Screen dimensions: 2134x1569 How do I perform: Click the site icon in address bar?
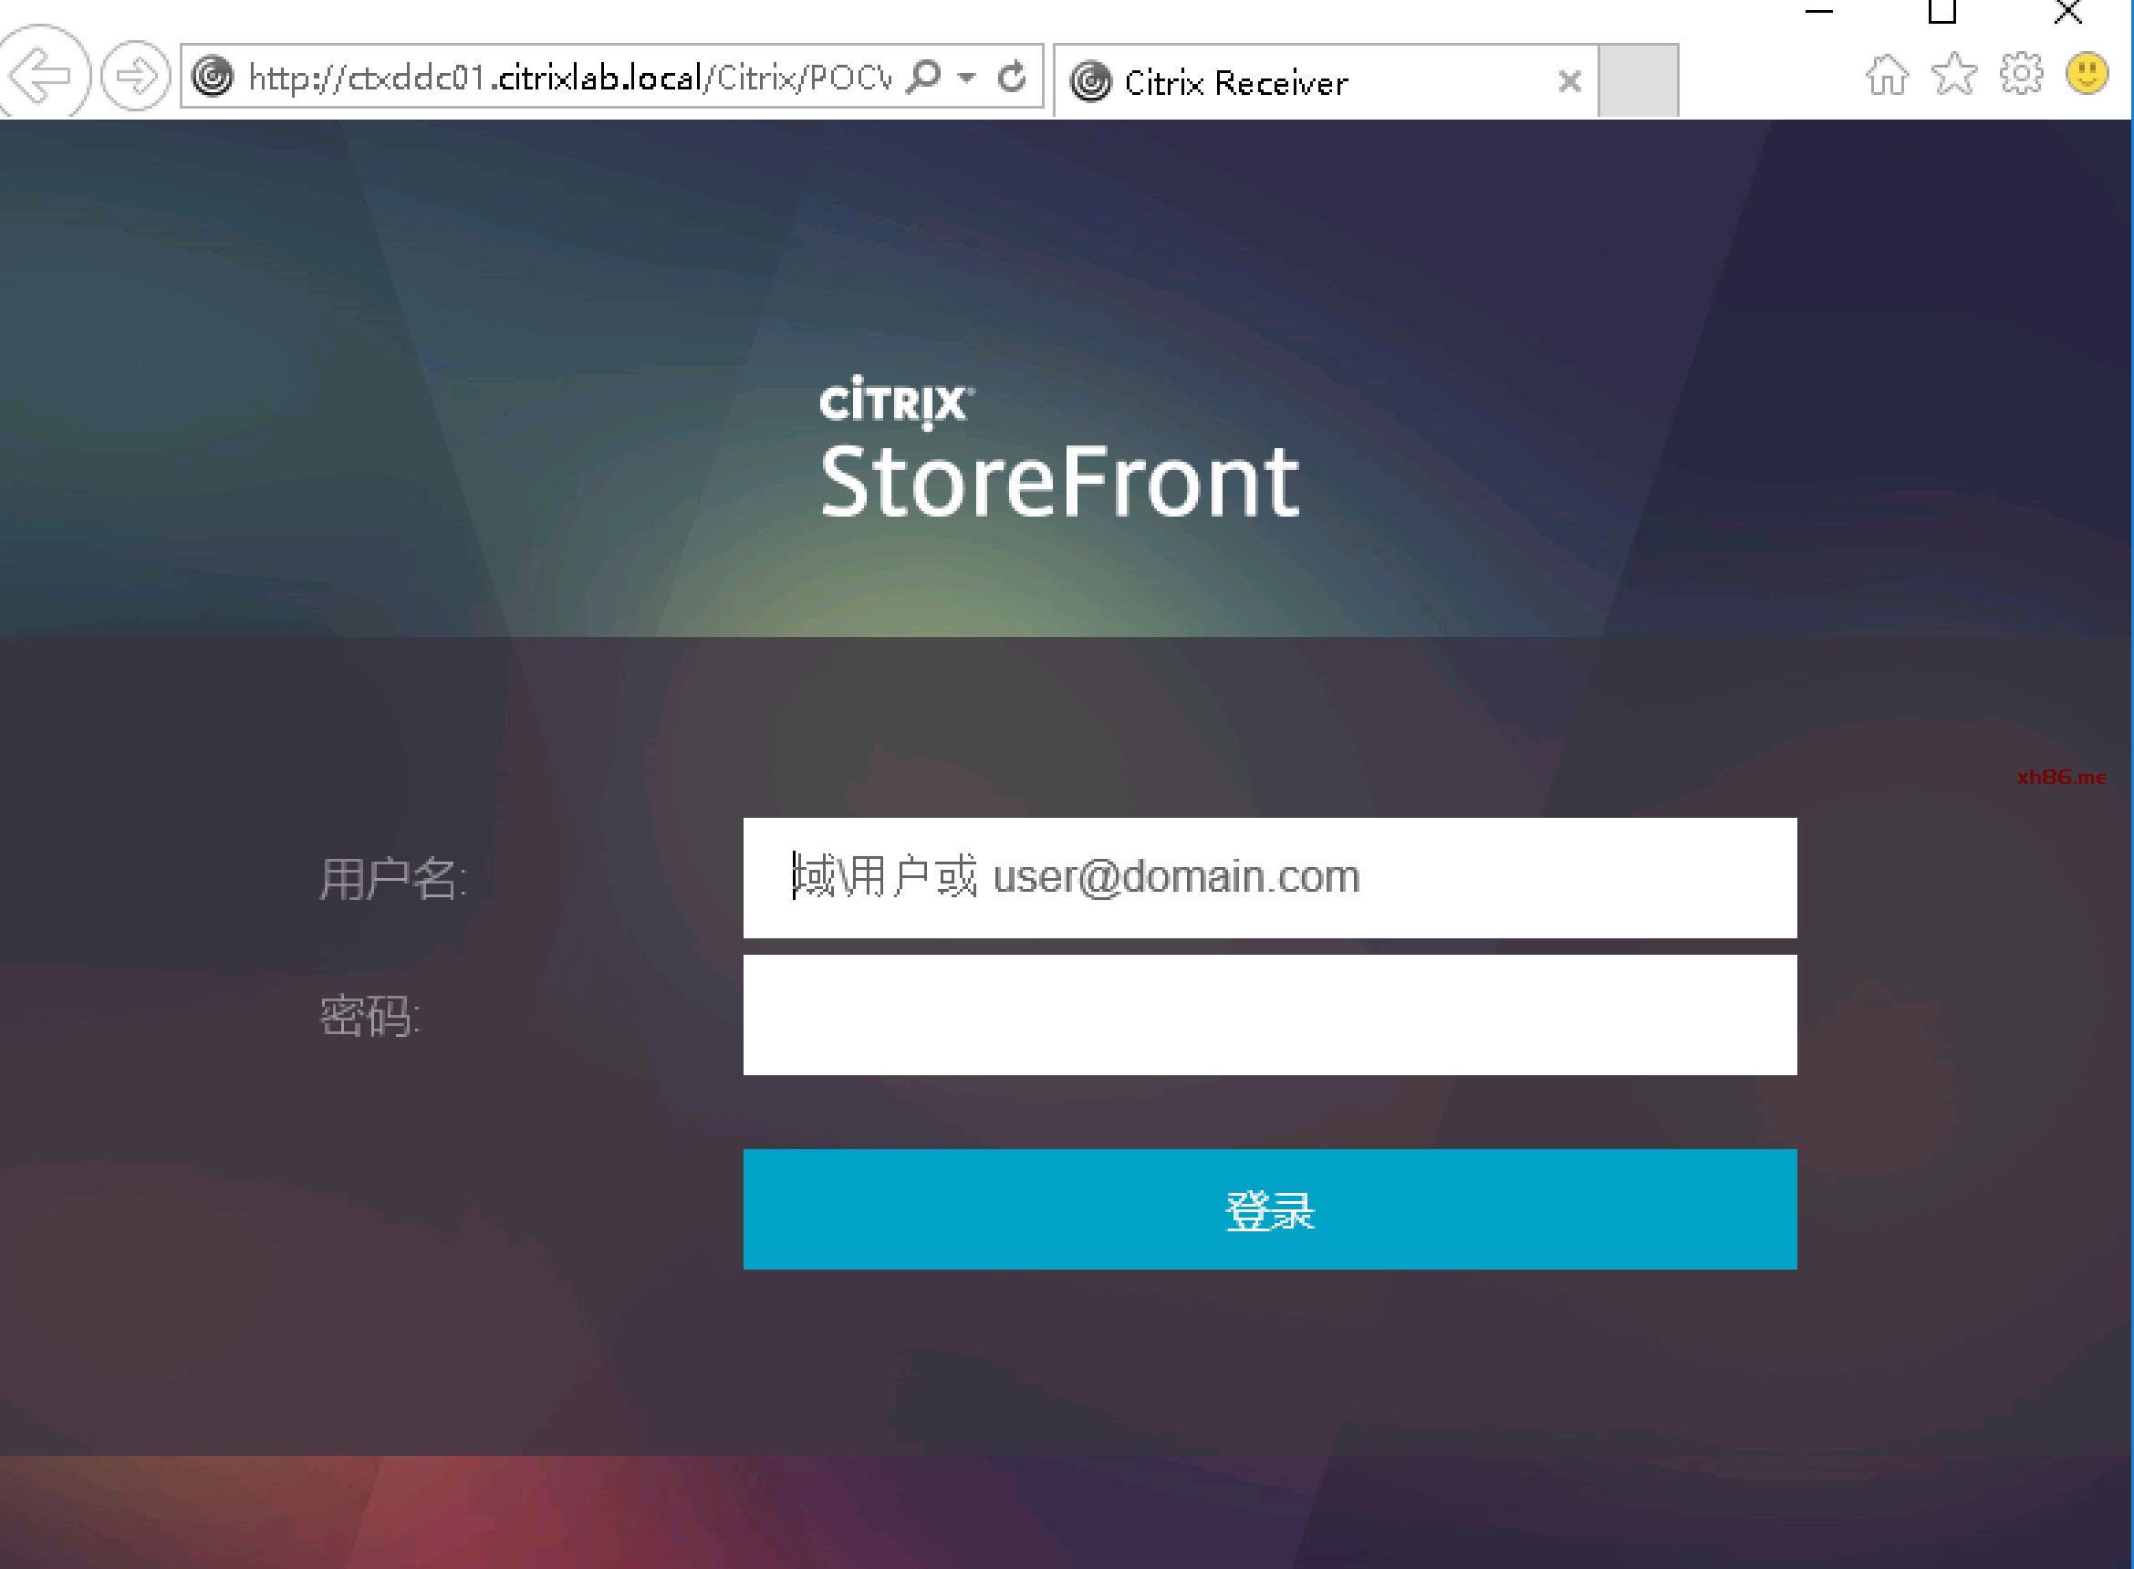point(213,76)
